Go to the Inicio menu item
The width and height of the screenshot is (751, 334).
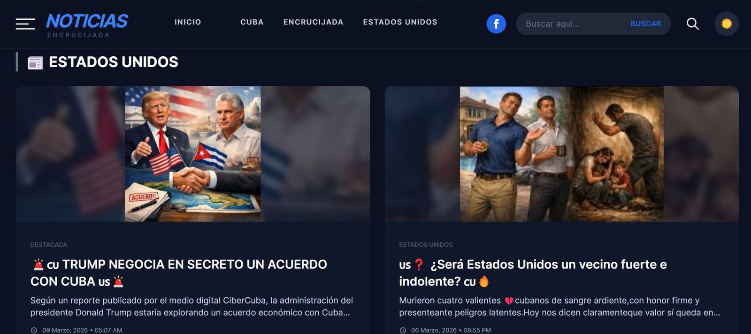[x=188, y=22]
